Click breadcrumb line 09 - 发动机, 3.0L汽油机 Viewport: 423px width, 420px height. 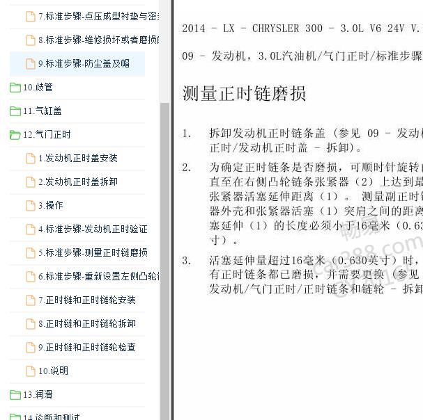(302, 56)
